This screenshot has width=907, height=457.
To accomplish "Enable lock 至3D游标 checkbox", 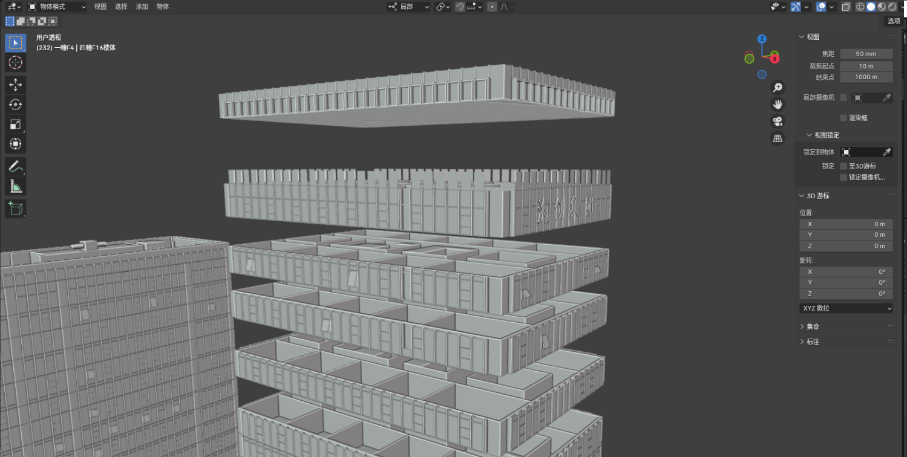I will (843, 166).
